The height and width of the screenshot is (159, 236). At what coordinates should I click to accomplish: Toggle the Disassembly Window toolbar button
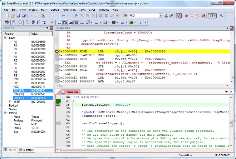point(65,22)
